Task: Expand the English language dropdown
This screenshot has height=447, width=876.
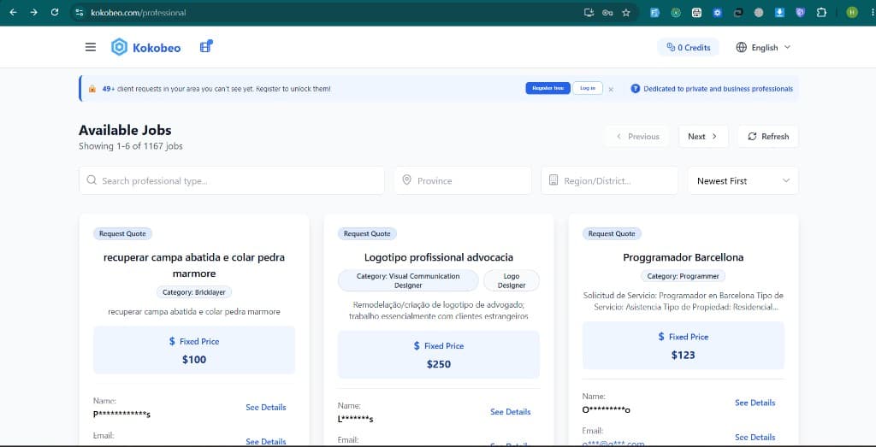Action: point(764,47)
